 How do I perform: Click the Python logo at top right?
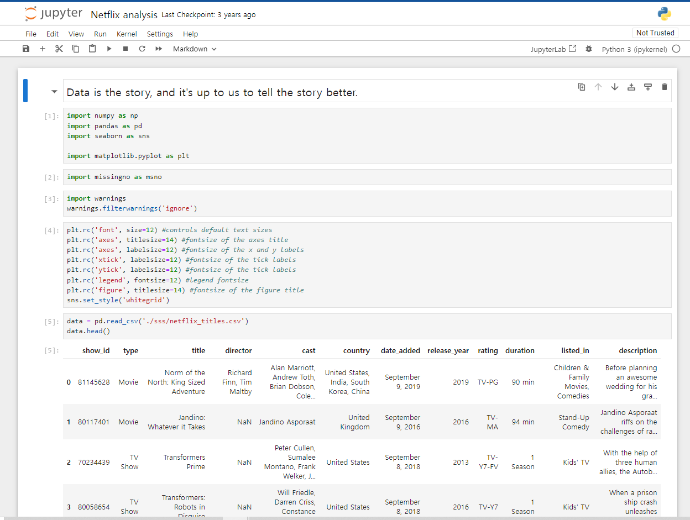(664, 14)
